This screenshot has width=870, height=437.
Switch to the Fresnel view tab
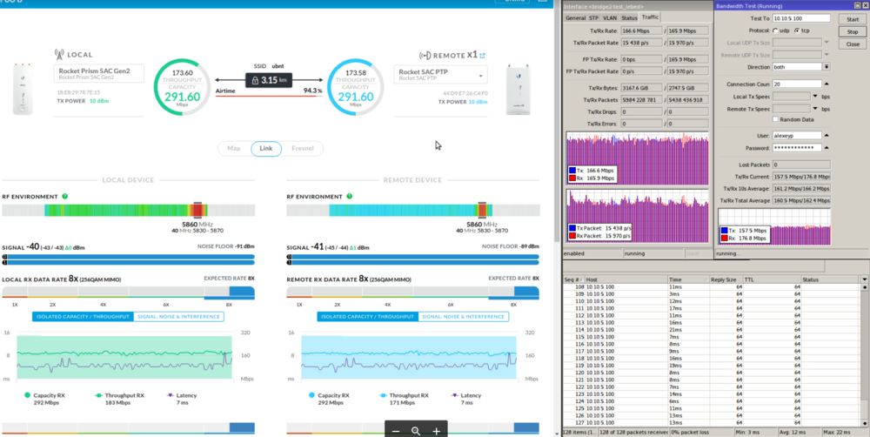click(303, 149)
